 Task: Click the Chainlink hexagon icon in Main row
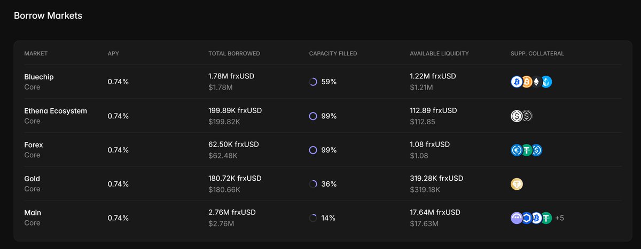527,218
